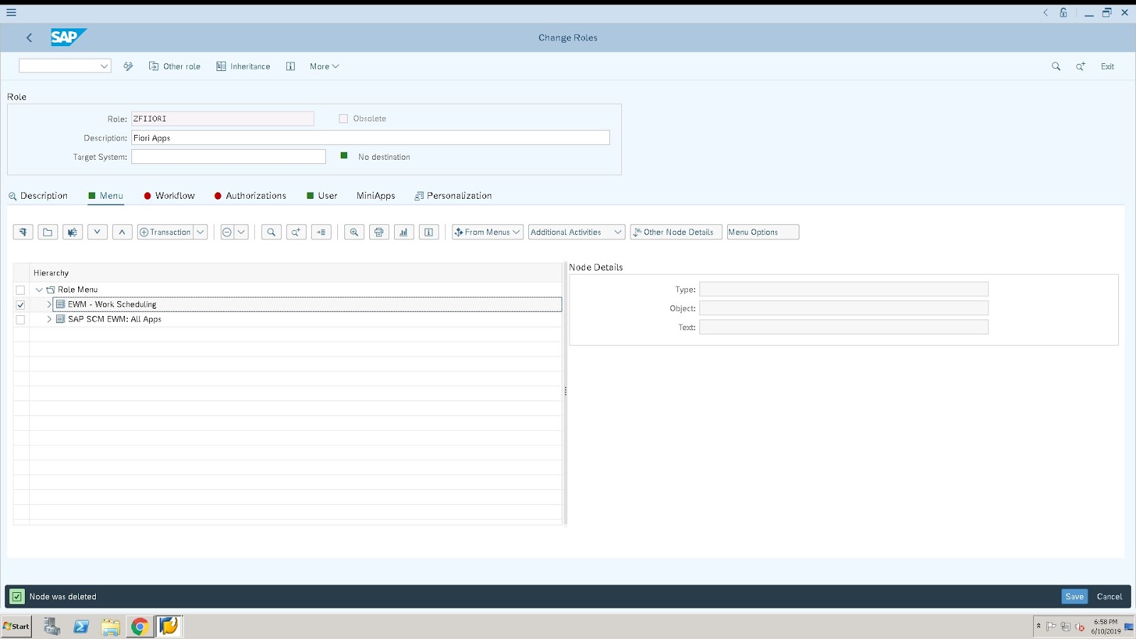1136x639 pixels.
Task: Click the find magnifier in menu toolbar
Action: [x=271, y=232]
